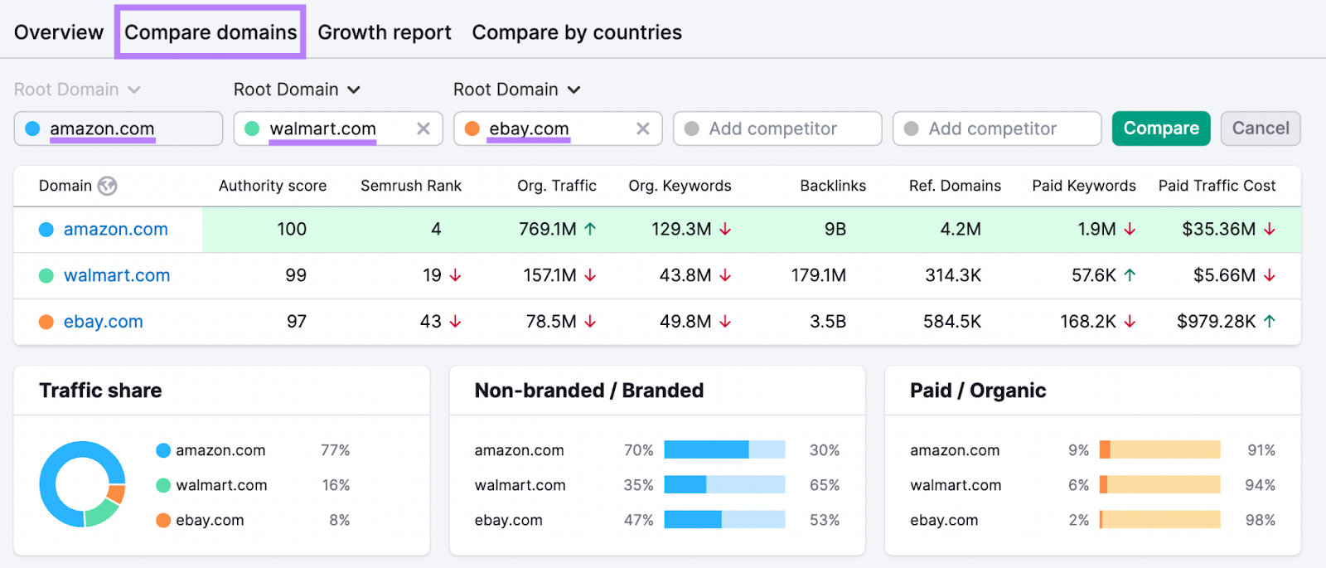Click green up arrow beside 769.1M traffic
1326x568 pixels.
(x=590, y=229)
